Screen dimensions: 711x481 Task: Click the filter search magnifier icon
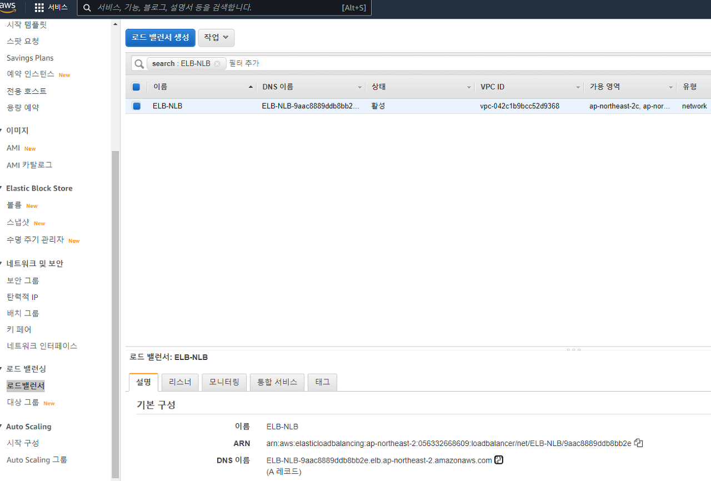coord(139,64)
